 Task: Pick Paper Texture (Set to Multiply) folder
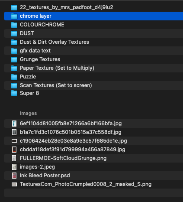tap(93, 68)
